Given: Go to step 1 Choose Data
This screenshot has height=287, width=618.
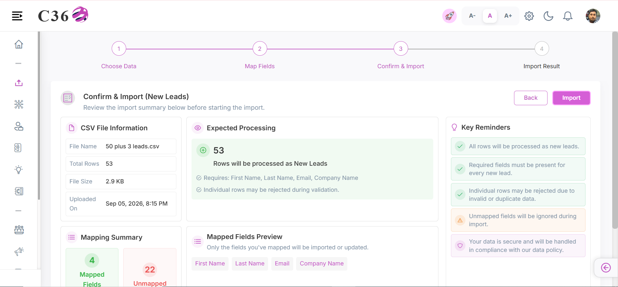Looking at the screenshot, I should tap(119, 49).
